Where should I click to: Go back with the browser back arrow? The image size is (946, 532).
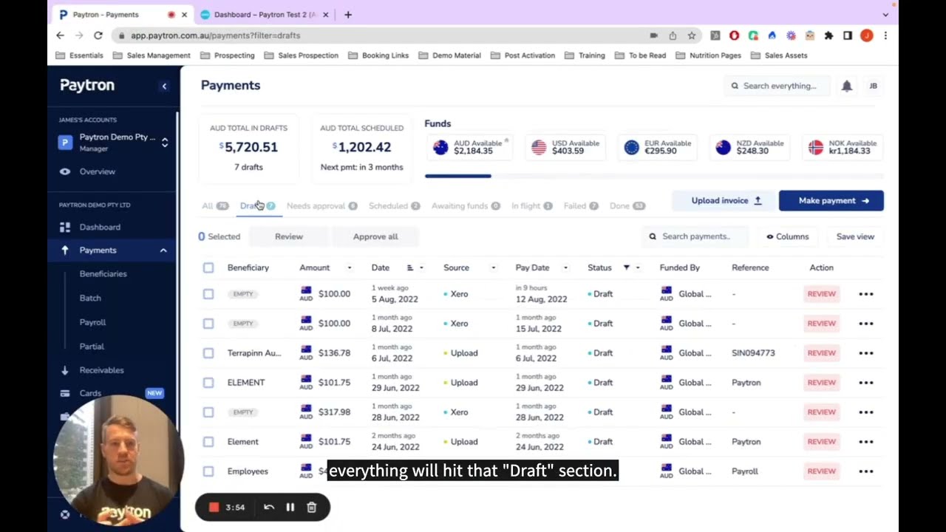point(61,35)
